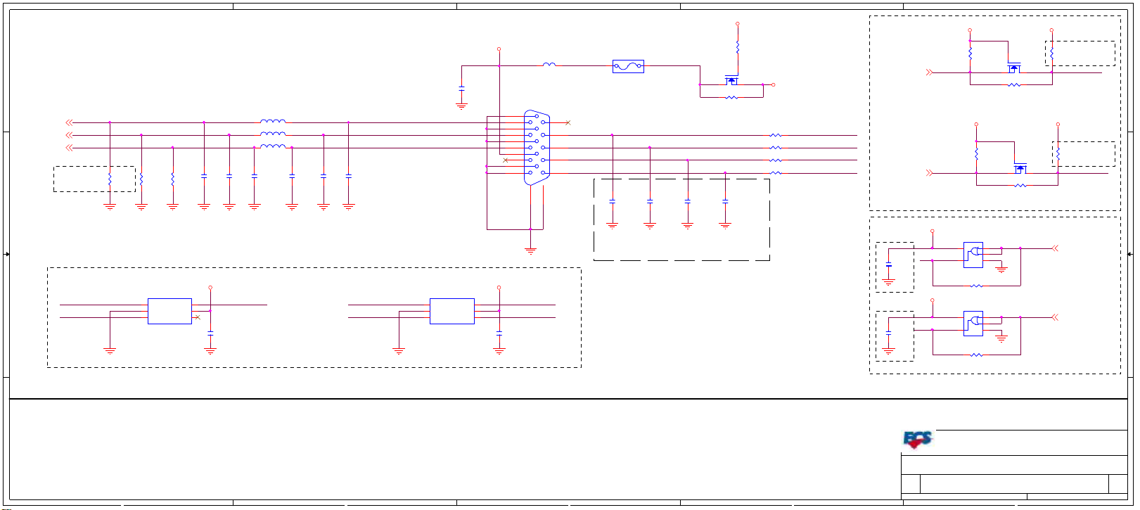Click the power terminal circle above the left IC

click(x=210, y=288)
